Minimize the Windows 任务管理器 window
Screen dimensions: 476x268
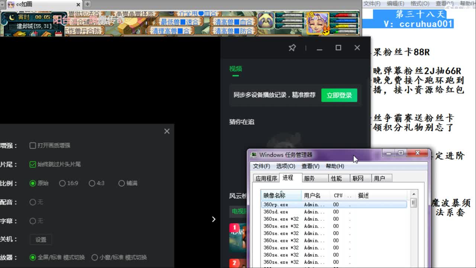pos(389,153)
